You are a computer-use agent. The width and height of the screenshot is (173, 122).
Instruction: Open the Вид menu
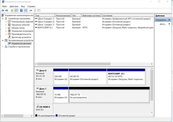(23, 6)
